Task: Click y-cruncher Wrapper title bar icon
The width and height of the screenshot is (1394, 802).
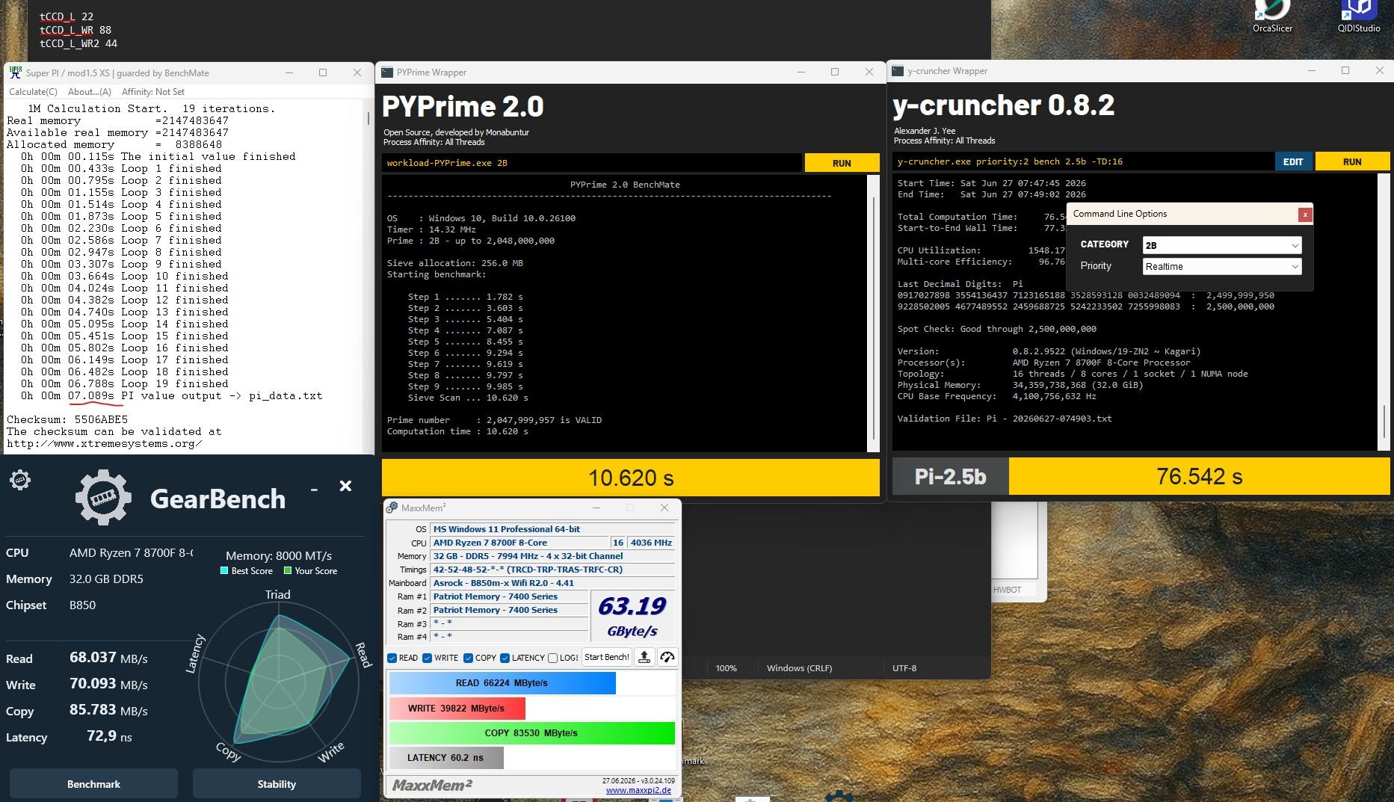Action: pyautogui.click(x=898, y=71)
